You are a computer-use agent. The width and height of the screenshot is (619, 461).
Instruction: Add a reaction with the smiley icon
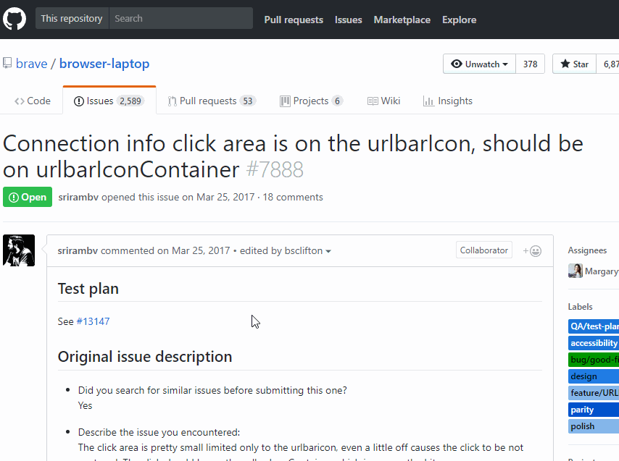pos(532,251)
